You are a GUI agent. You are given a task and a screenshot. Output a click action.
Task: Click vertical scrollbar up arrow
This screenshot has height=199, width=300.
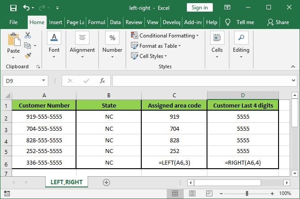[295, 95]
